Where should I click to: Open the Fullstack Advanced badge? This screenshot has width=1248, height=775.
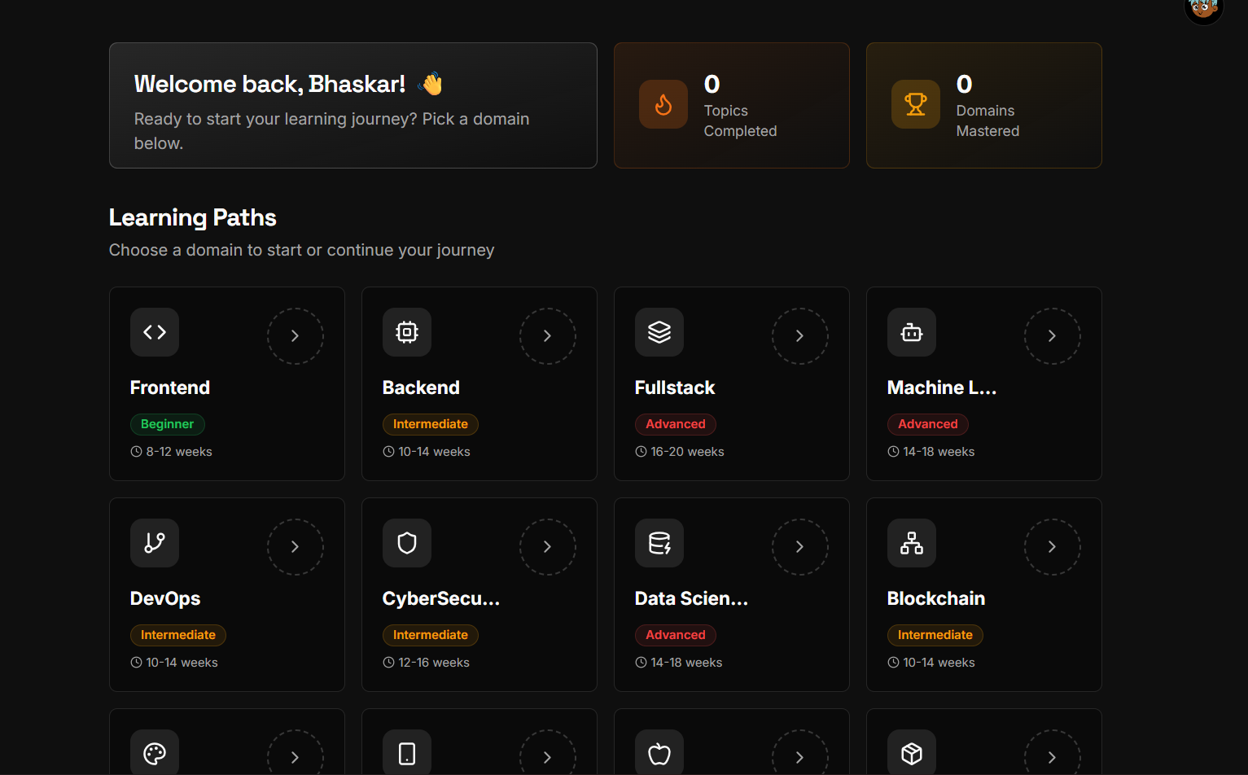click(676, 424)
